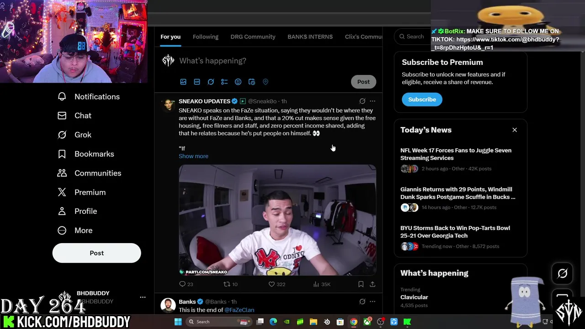Open the SNEAKO UPDATES profile name

pyautogui.click(x=204, y=101)
